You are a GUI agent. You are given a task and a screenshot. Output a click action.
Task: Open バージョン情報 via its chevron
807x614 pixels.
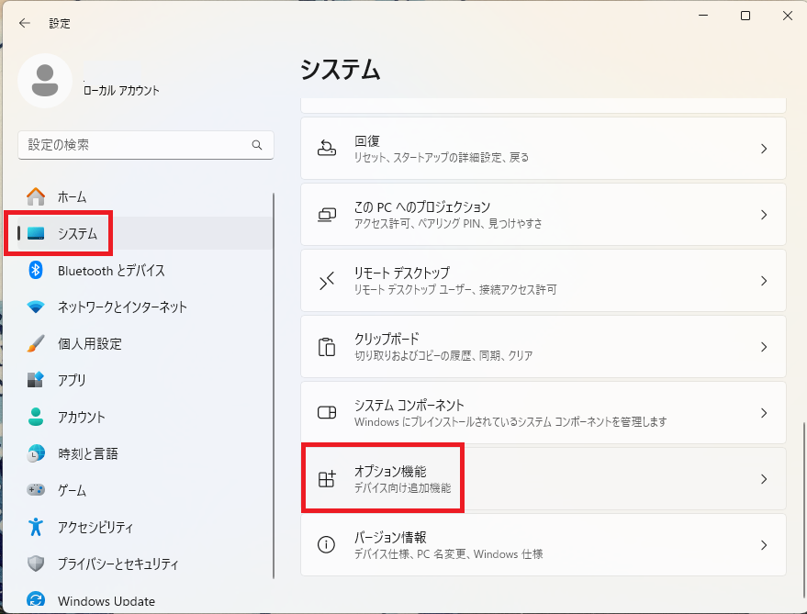(764, 545)
